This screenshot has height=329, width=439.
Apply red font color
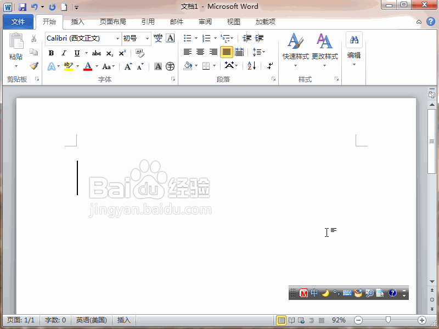tap(88, 66)
